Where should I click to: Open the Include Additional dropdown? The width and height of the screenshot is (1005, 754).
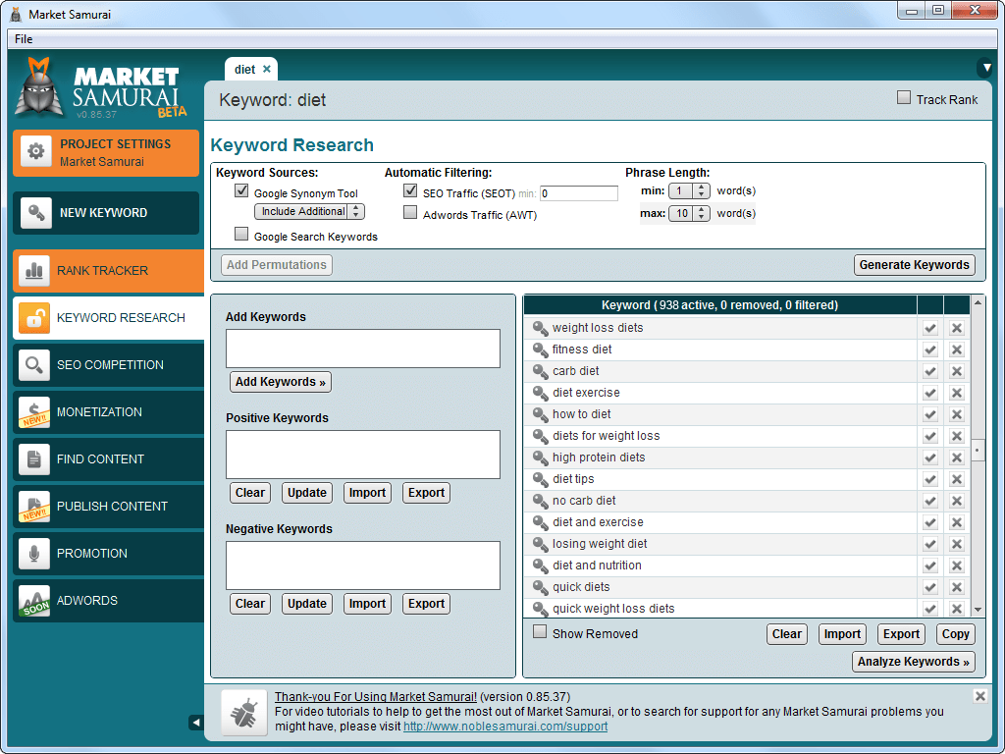coord(309,212)
